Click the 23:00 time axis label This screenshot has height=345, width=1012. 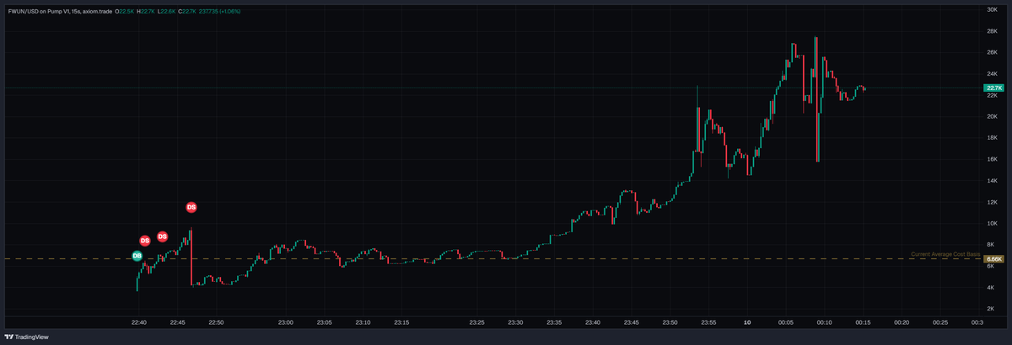point(285,322)
